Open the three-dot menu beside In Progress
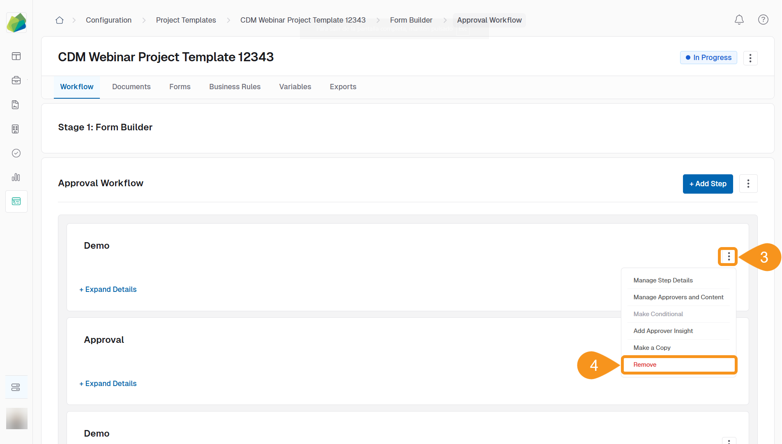782x444 pixels. [x=750, y=58]
